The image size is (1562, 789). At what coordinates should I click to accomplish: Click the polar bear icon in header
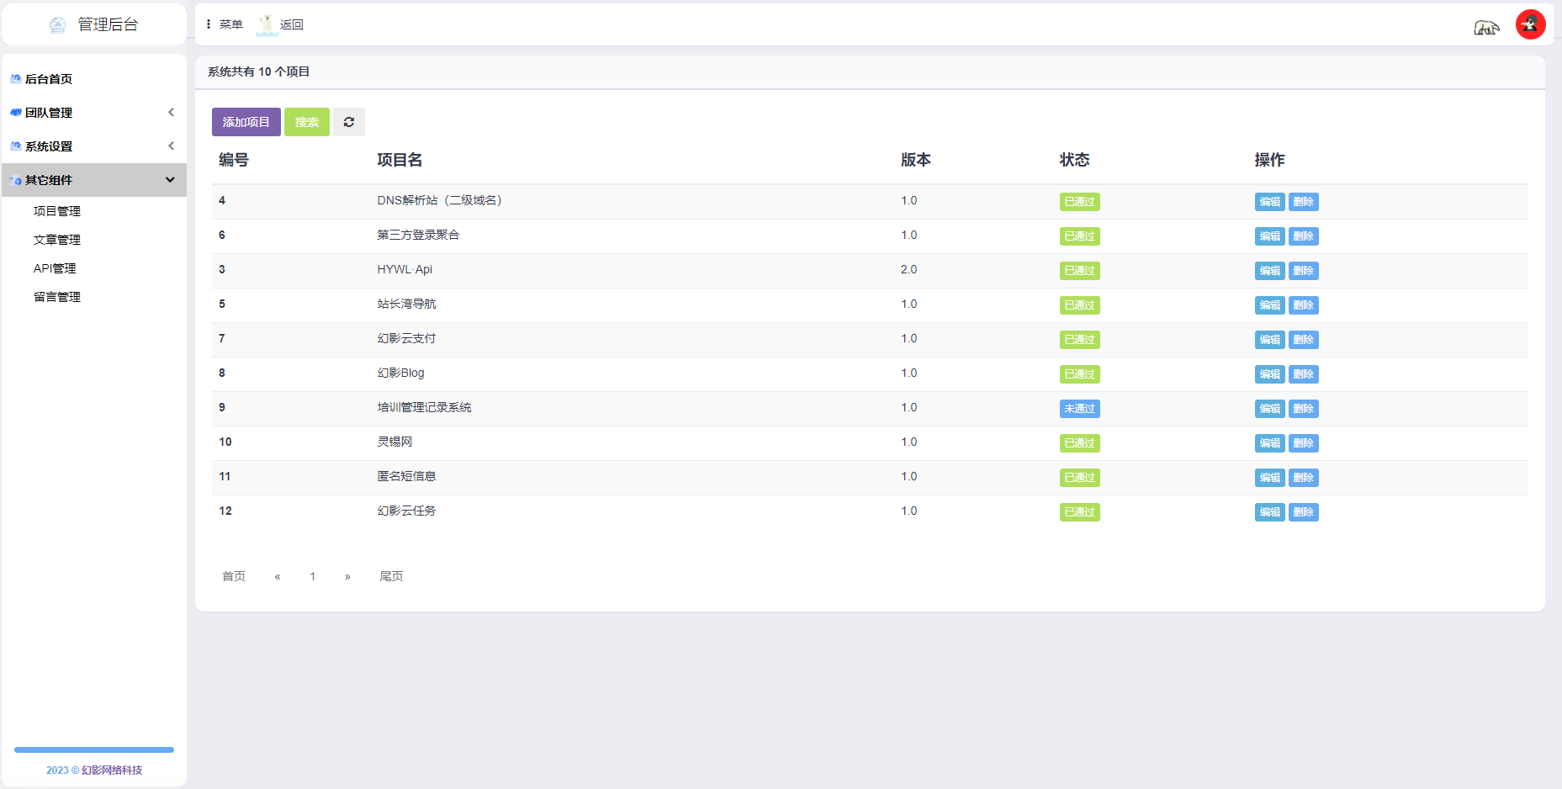tap(1486, 28)
